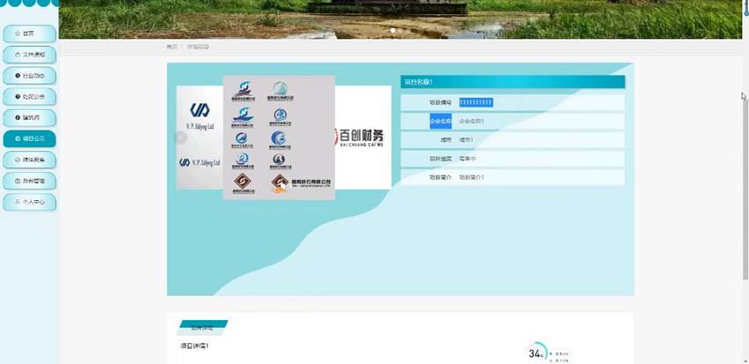This screenshot has height=364, width=749.
Task: Click the 城市1 value
Action: [466, 140]
